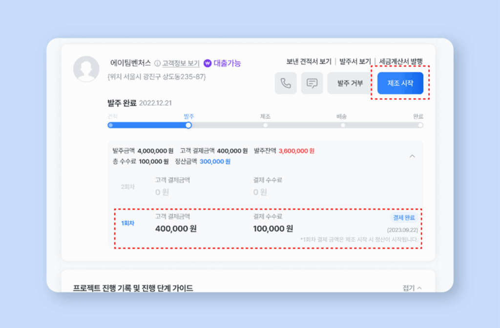Open the chat message icon button
Screen dimensions: 500x328
(312, 83)
